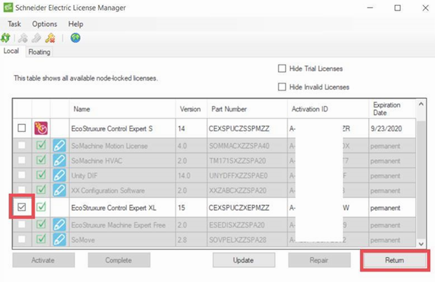Click the blue pen icon for SoMachine Motion License

(x=60, y=146)
